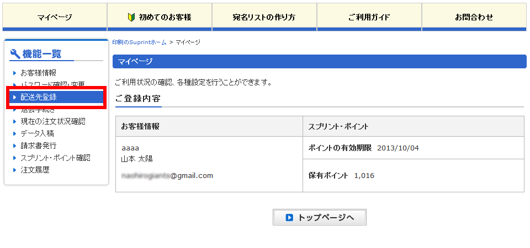Click the ご利用状況の確認 description text

pos(193,82)
